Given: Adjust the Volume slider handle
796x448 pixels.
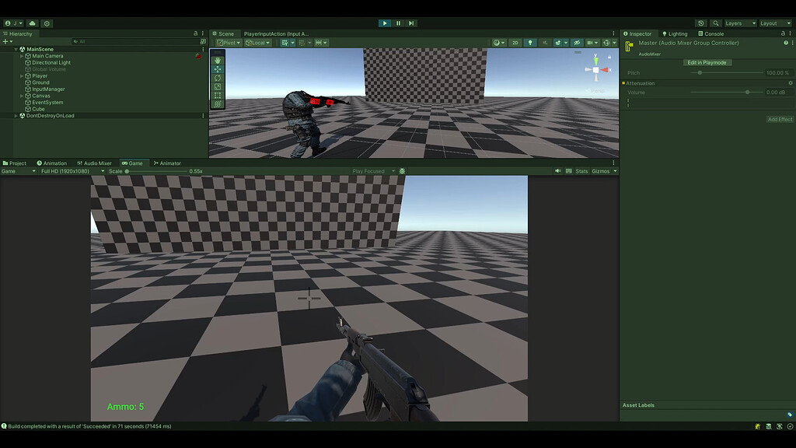Looking at the screenshot, I should pyautogui.click(x=747, y=93).
